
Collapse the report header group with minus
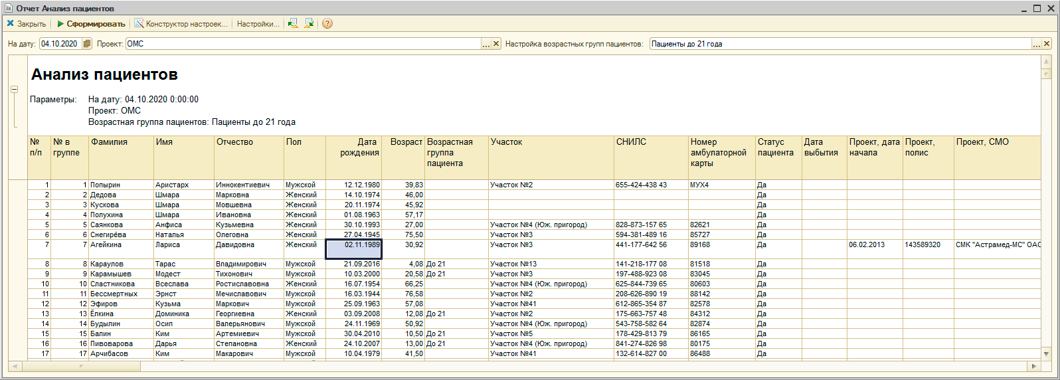[x=14, y=89]
